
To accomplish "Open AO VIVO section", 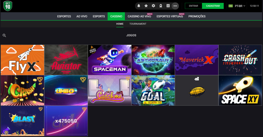I will pos(82,16).
